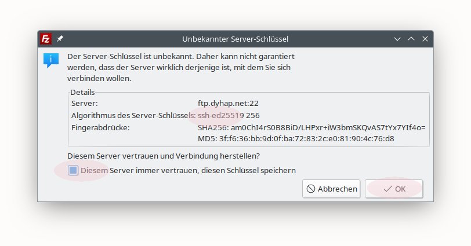The width and height of the screenshot is (471, 246).
Task: Maximize the dialog with the up chevron
Action: 411,39
